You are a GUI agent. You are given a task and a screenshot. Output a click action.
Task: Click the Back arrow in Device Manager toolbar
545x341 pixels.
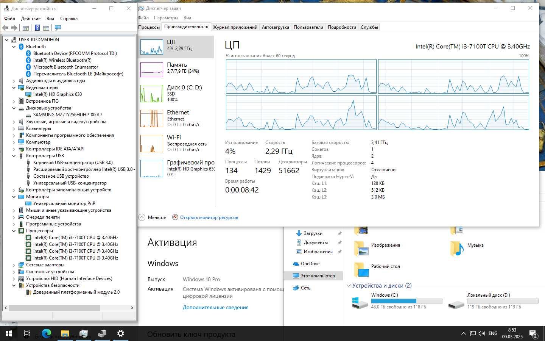(x=5, y=28)
